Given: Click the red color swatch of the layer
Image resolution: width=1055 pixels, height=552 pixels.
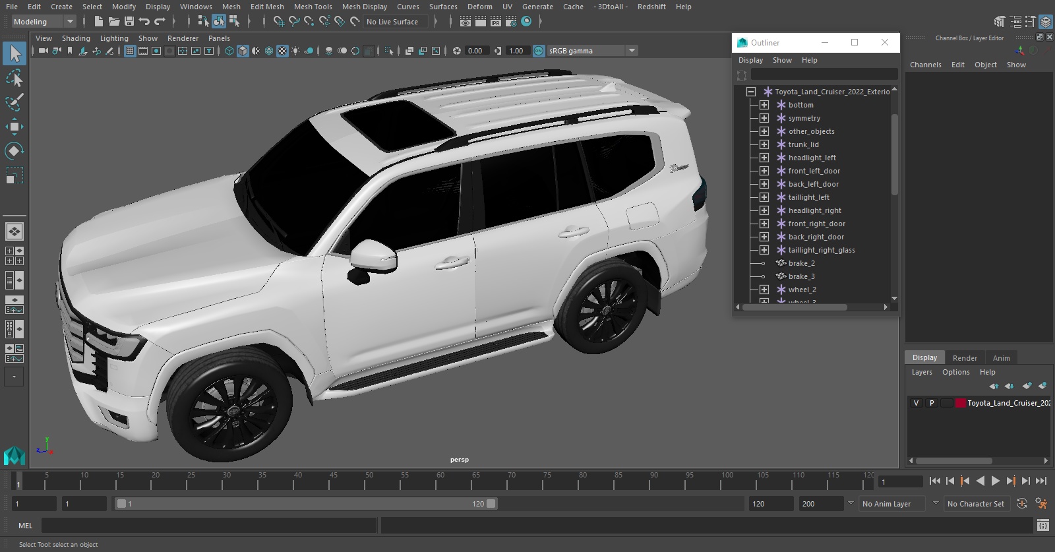Looking at the screenshot, I should pyautogui.click(x=961, y=403).
